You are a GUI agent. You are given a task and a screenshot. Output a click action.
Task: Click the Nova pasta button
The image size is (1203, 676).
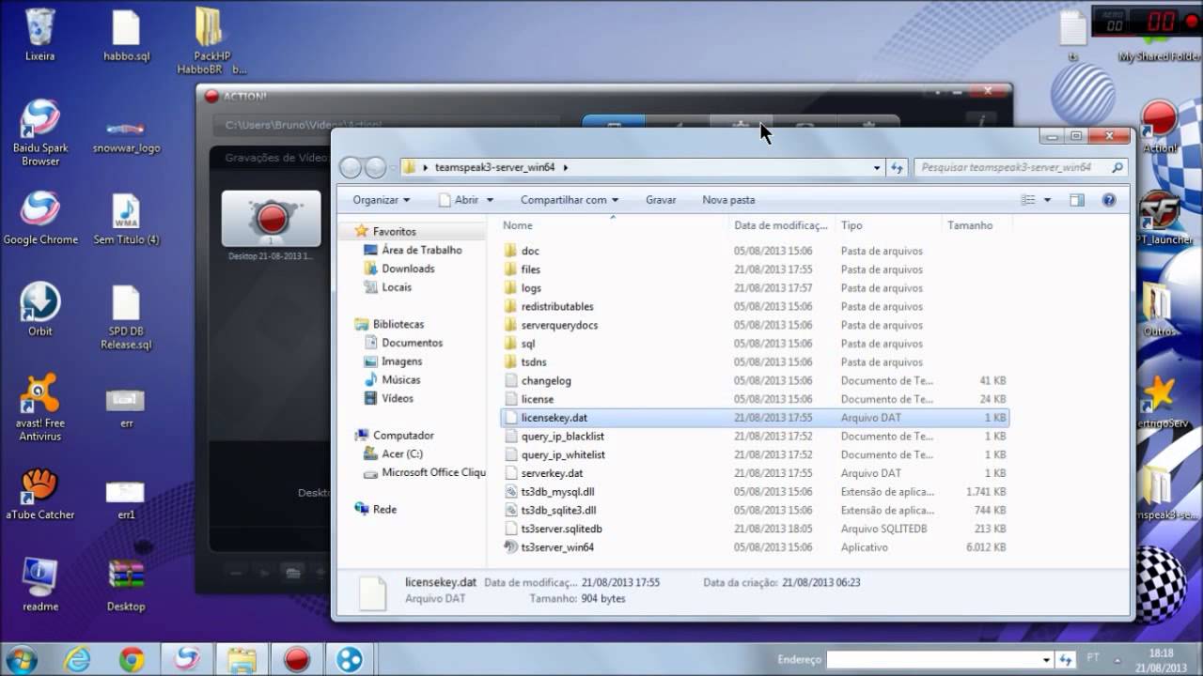tap(728, 200)
